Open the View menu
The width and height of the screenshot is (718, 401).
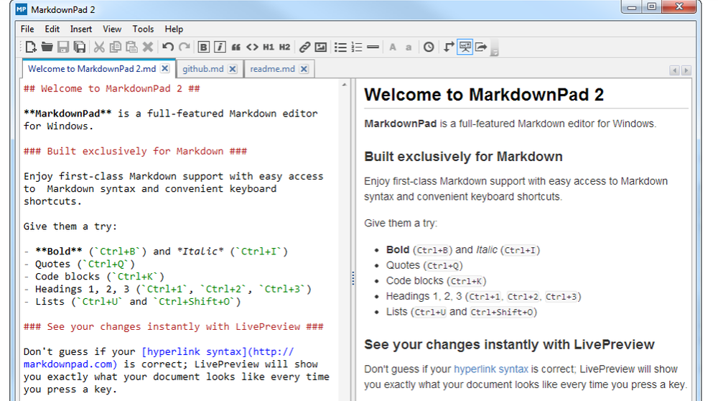pos(112,29)
